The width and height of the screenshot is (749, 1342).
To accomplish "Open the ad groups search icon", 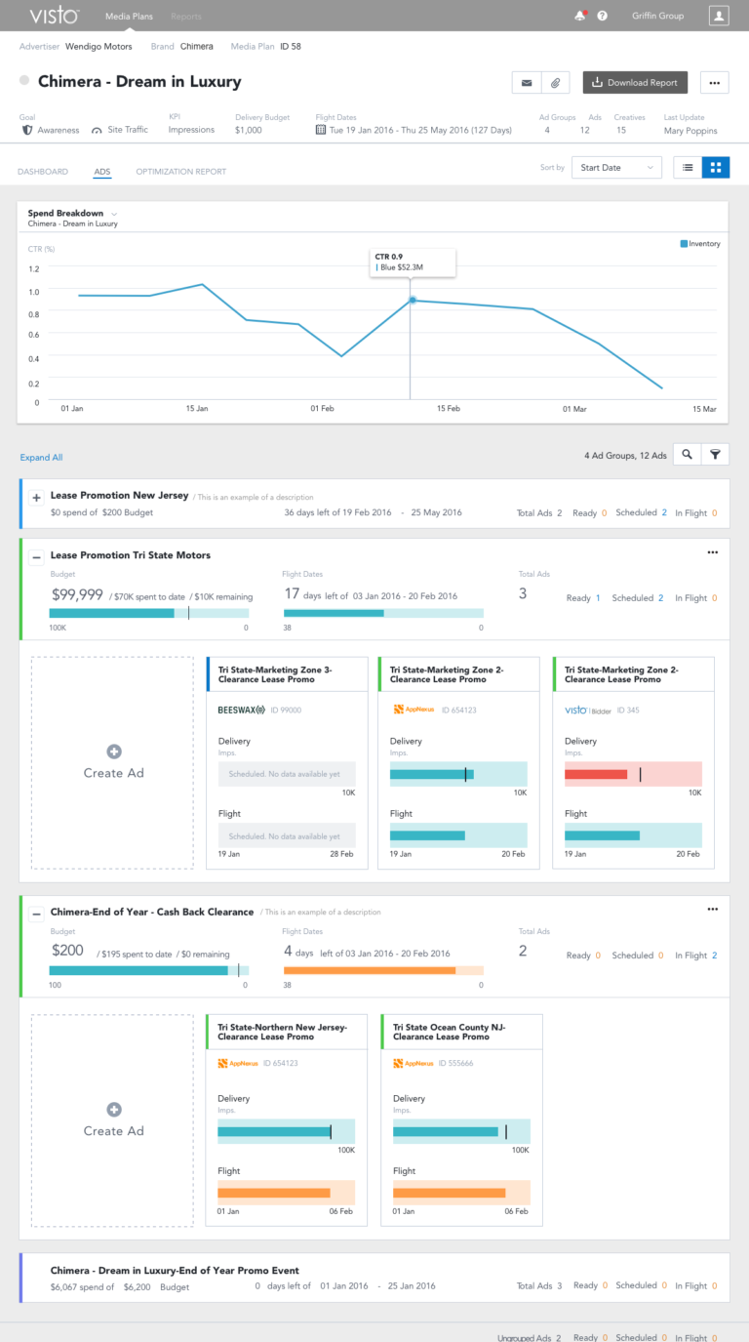I will [x=688, y=454].
